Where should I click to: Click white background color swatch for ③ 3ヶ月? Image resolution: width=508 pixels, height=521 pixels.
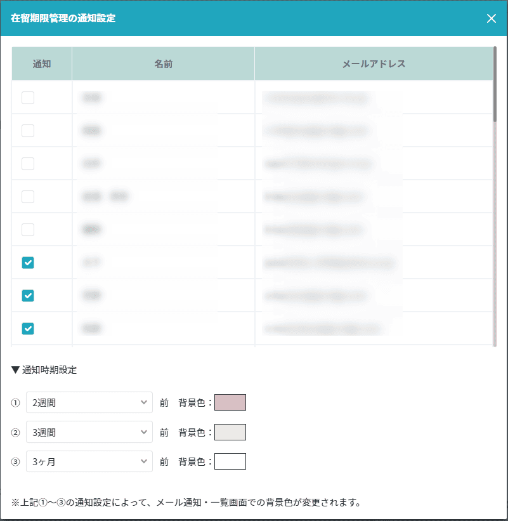pos(230,461)
